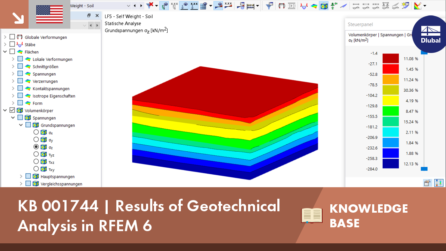Expand Lokale Verformungen tree node
The image size is (446, 251).
point(13,59)
